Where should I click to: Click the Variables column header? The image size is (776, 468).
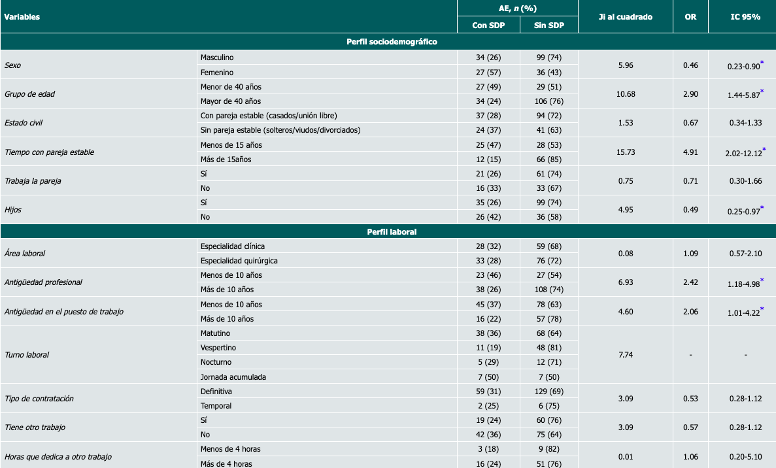tap(22, 17)
